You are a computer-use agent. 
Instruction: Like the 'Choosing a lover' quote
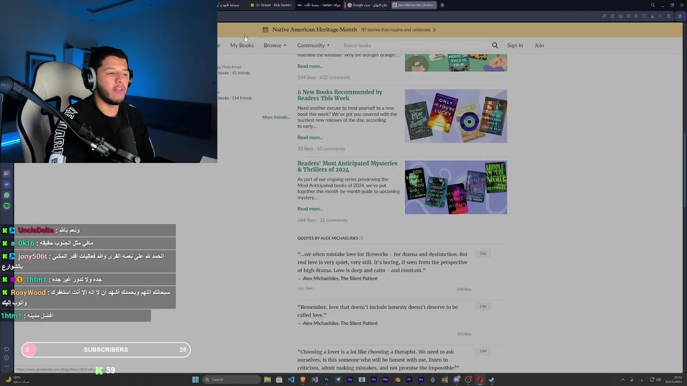point(483,351)
